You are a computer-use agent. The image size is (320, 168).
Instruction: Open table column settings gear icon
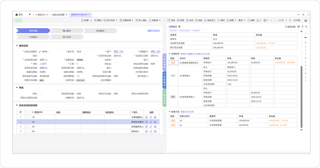click(20, 112)
